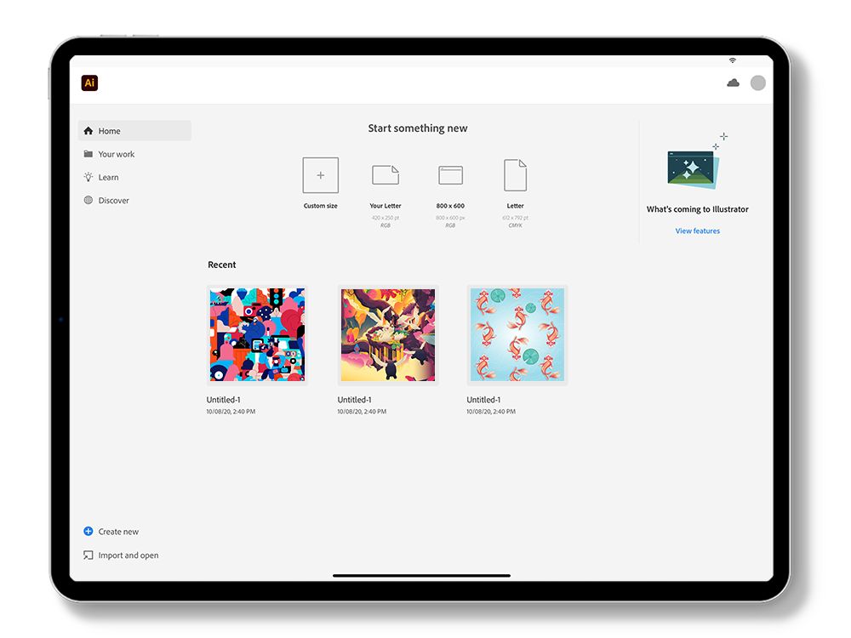Choose the Letter CMYK preset icon

[515, 175]
